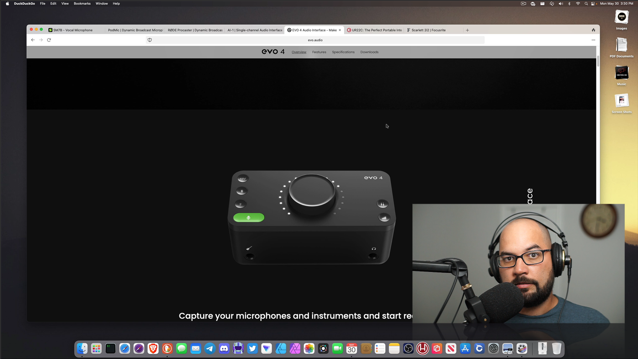Click the Wi-Fi status icon
Screen dimensions: 638x359
point(578,4)
